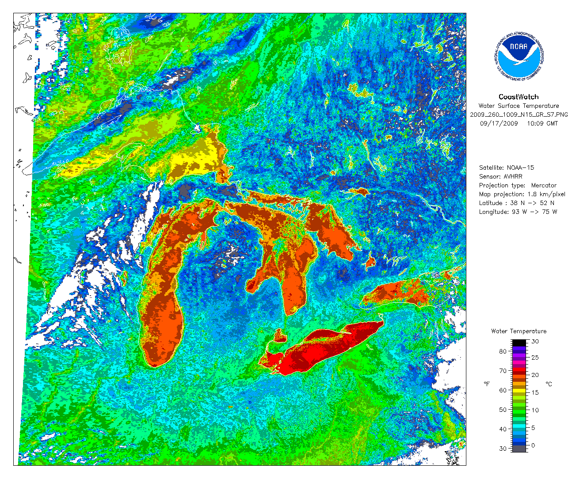Pick the black band on the color scale
The height and width of the screenshot is (479, 572).
[519, 343]
